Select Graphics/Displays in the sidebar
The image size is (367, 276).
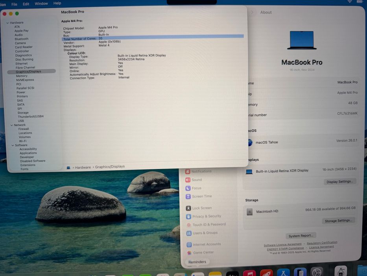(31, 72)
